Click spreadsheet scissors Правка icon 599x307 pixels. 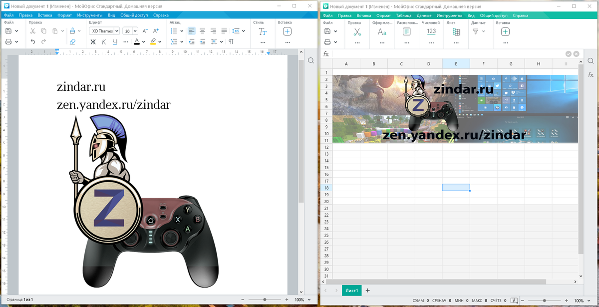[357, 31]
